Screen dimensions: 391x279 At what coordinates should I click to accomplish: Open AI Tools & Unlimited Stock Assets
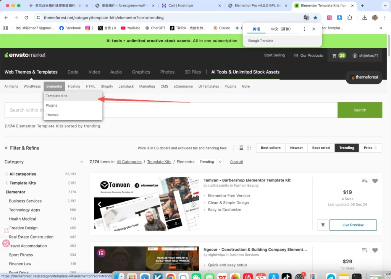(245, 72)
